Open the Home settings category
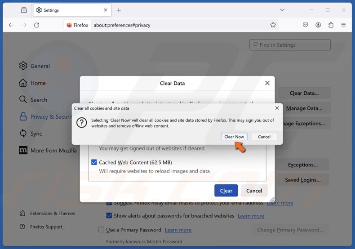This screenshot has height=249, width=355. tap(32, 83)
